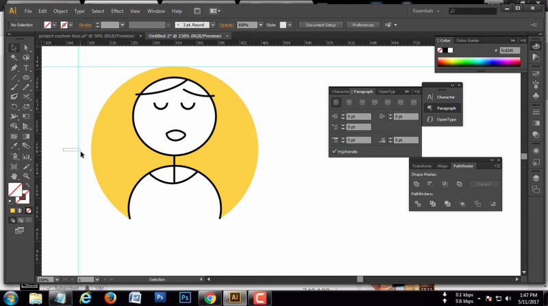Click the Unite shape mode icon
The image size is (548, 306).
416,184
